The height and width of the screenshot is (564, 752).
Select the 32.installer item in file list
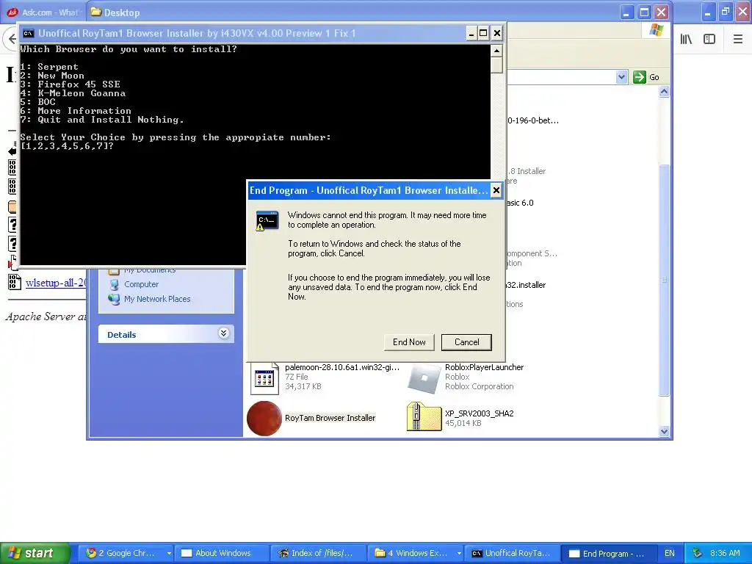click(x=526, y=285)
